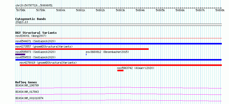Open the esv3660812 (Besenbacher2015) label
Viewport: 229px width, 104px height.
point(107,52)
